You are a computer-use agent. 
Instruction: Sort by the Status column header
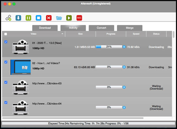tap(156, 34)
